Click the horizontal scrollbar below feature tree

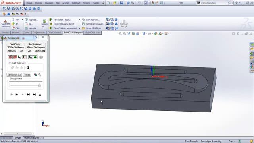(17, 134)
